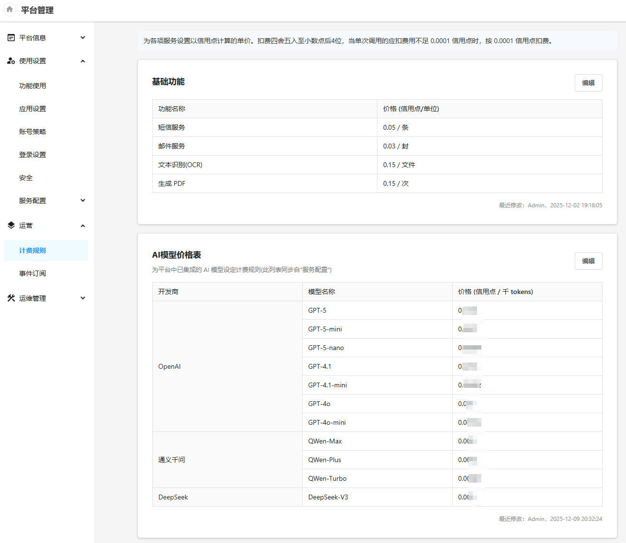The image size is (626, 543).
Task: Expand the 服务配置 submenu chevron
Action: (83, 201)
